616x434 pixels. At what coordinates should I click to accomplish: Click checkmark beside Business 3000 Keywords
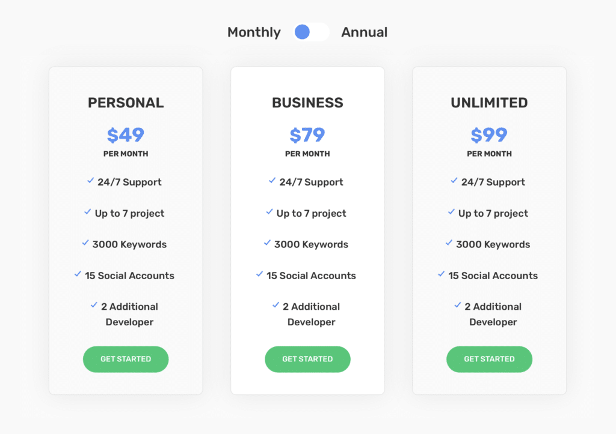tap(267, 243)
